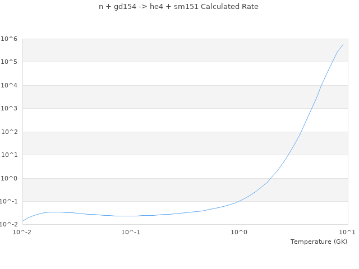
Task: Click the 10^-2 x-axis tick label
Action: pos(22,232)
